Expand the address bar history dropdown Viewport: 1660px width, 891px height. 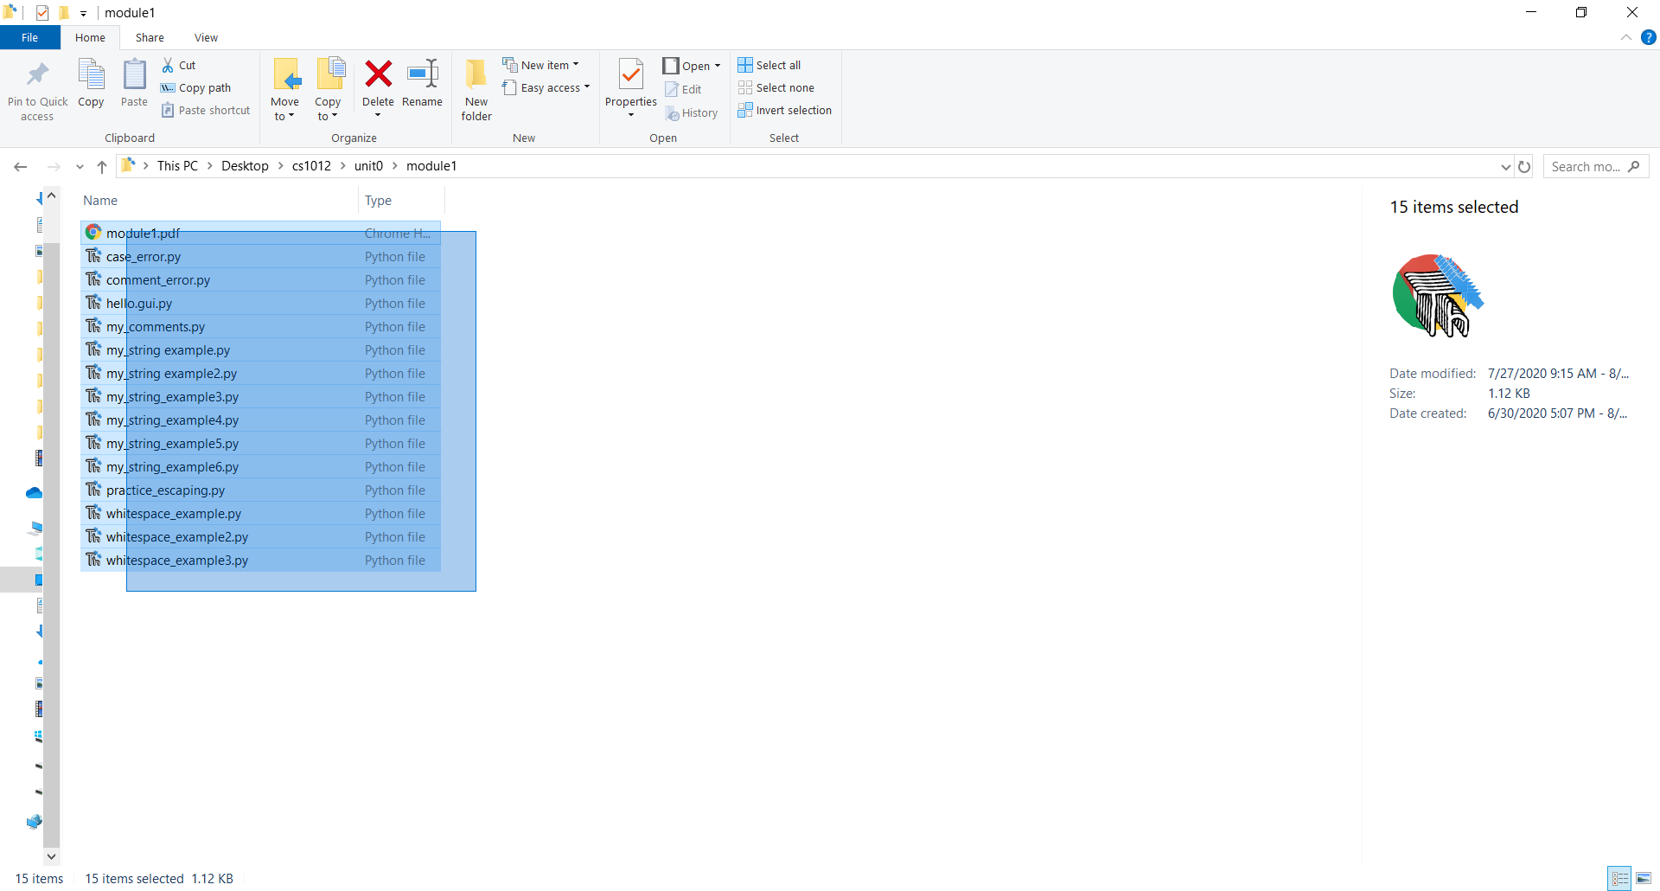[x=1505, y=167]
